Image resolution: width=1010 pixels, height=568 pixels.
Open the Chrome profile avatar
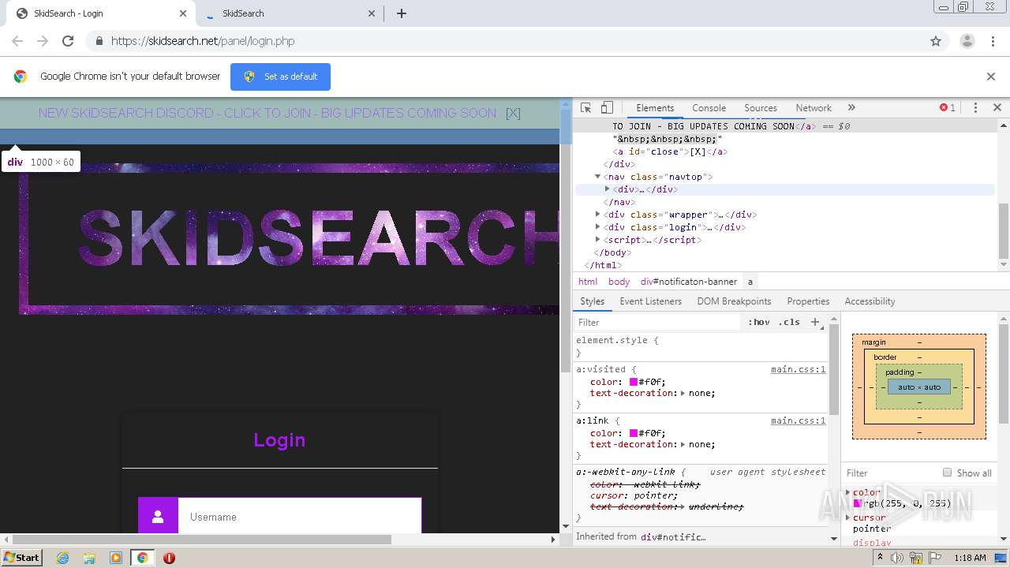[x=967, y=41]
